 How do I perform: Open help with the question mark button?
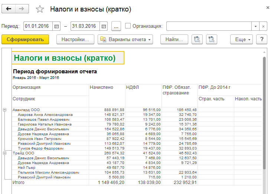[262, 39]
